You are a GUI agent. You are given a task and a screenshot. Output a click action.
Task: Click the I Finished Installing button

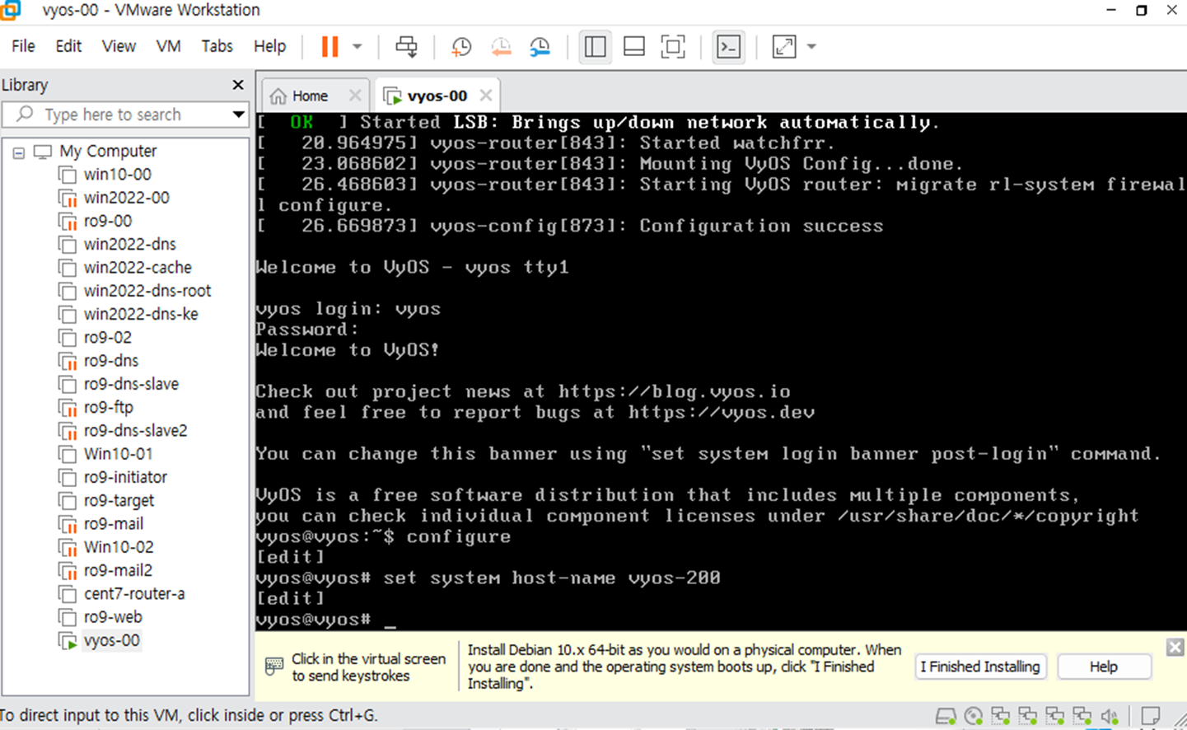point(980,667)
